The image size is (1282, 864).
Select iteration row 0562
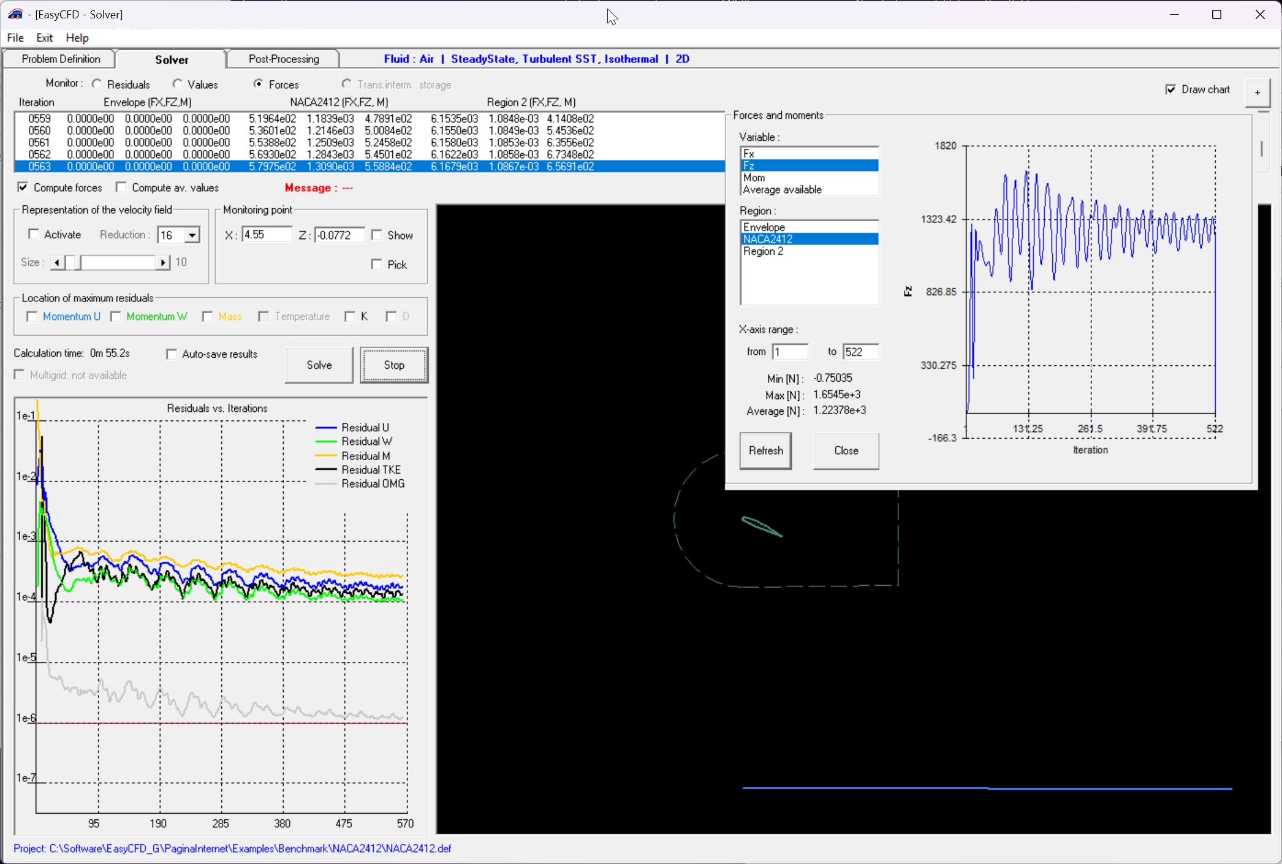370,154
